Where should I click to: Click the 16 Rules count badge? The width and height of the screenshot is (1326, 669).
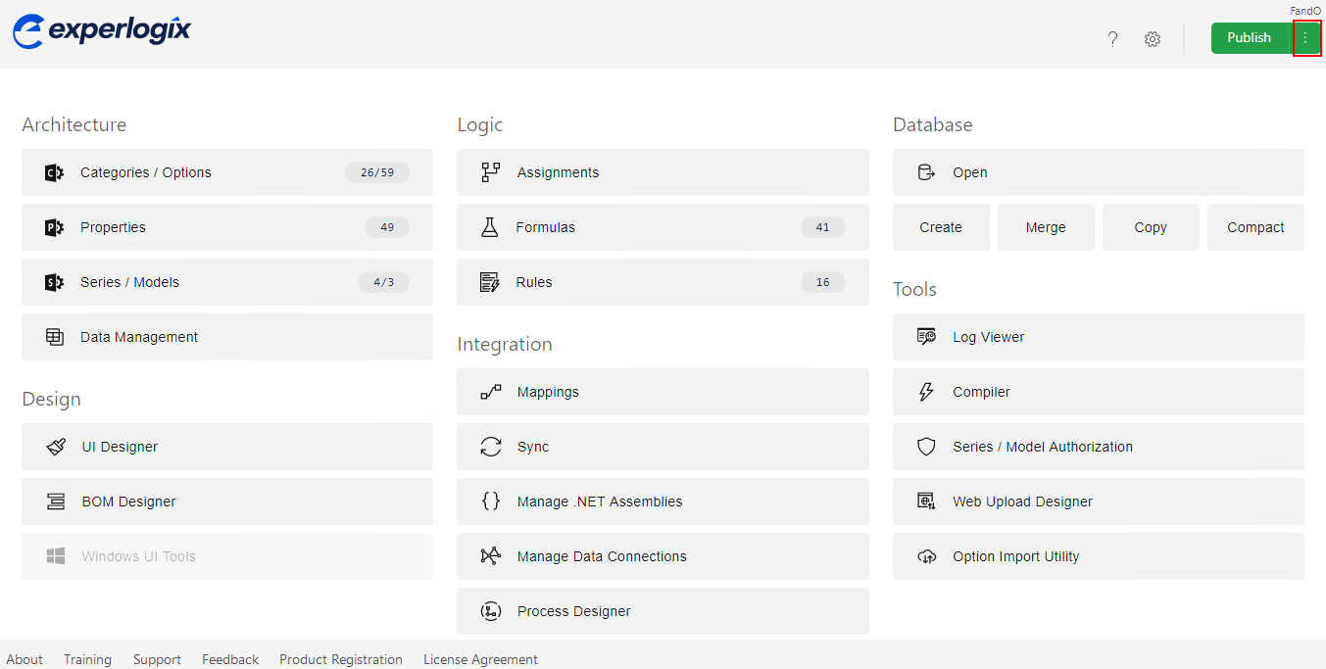822,282
